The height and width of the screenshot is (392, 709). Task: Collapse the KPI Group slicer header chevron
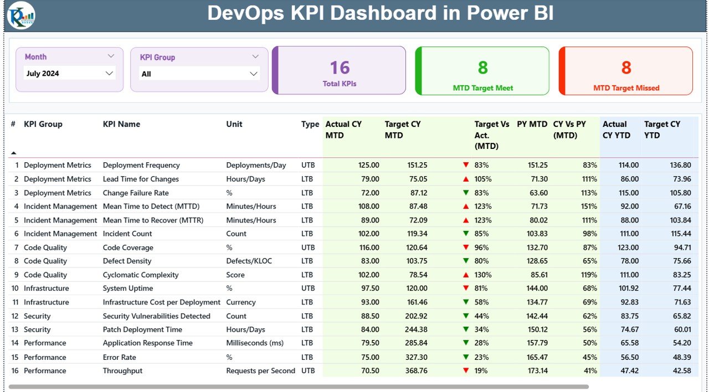point(255,56)
